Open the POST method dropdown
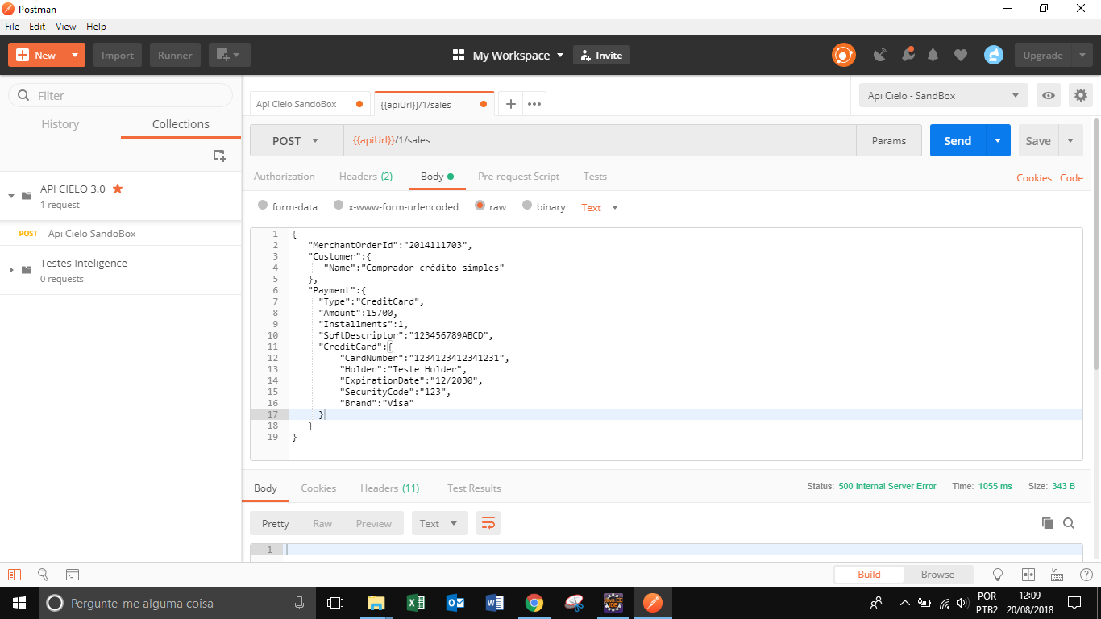The image size is (1101, 619). coord(297,140)
